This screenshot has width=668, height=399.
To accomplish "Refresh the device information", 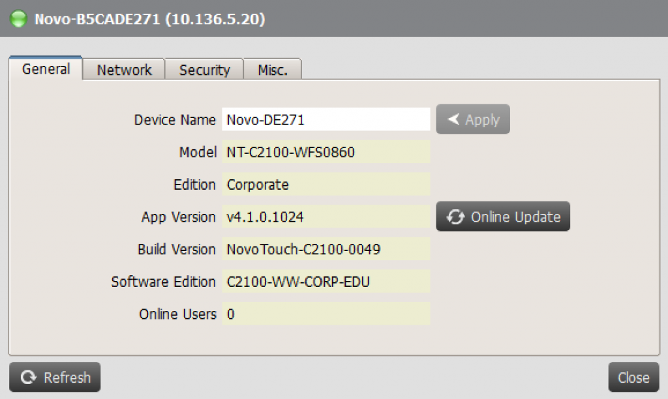I will click(55, 377).
